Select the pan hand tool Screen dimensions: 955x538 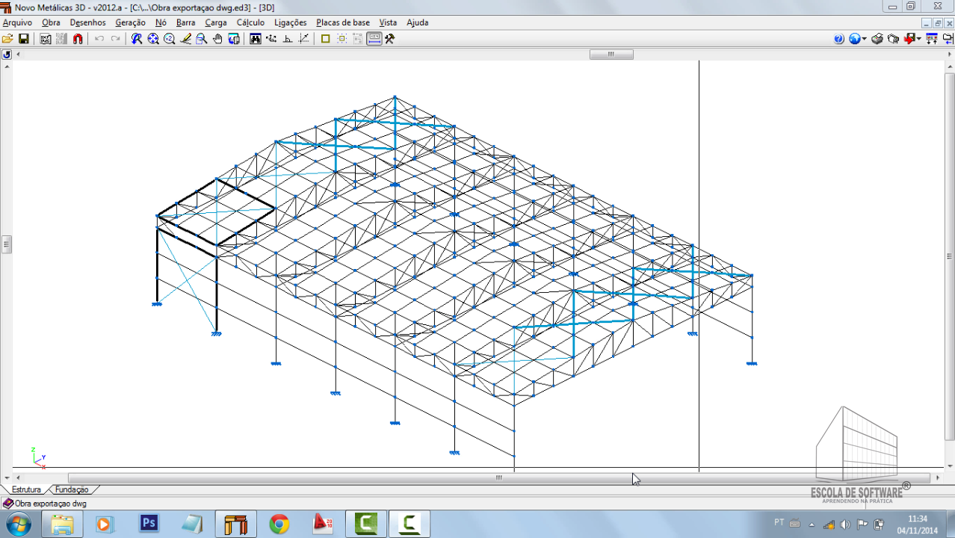click(x=217, y=39)
